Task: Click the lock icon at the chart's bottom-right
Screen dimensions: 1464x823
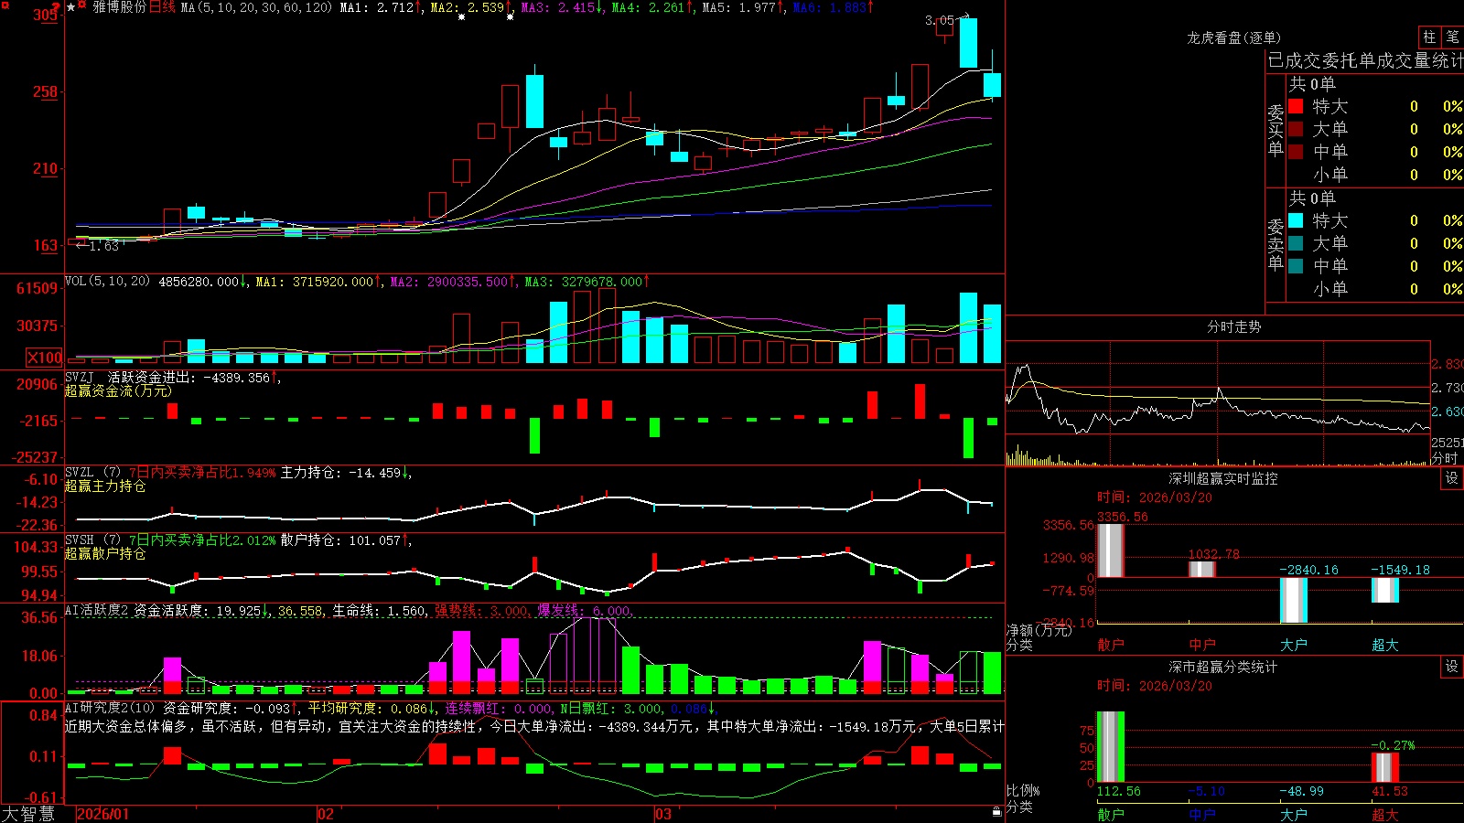Action: pos(996,811)
